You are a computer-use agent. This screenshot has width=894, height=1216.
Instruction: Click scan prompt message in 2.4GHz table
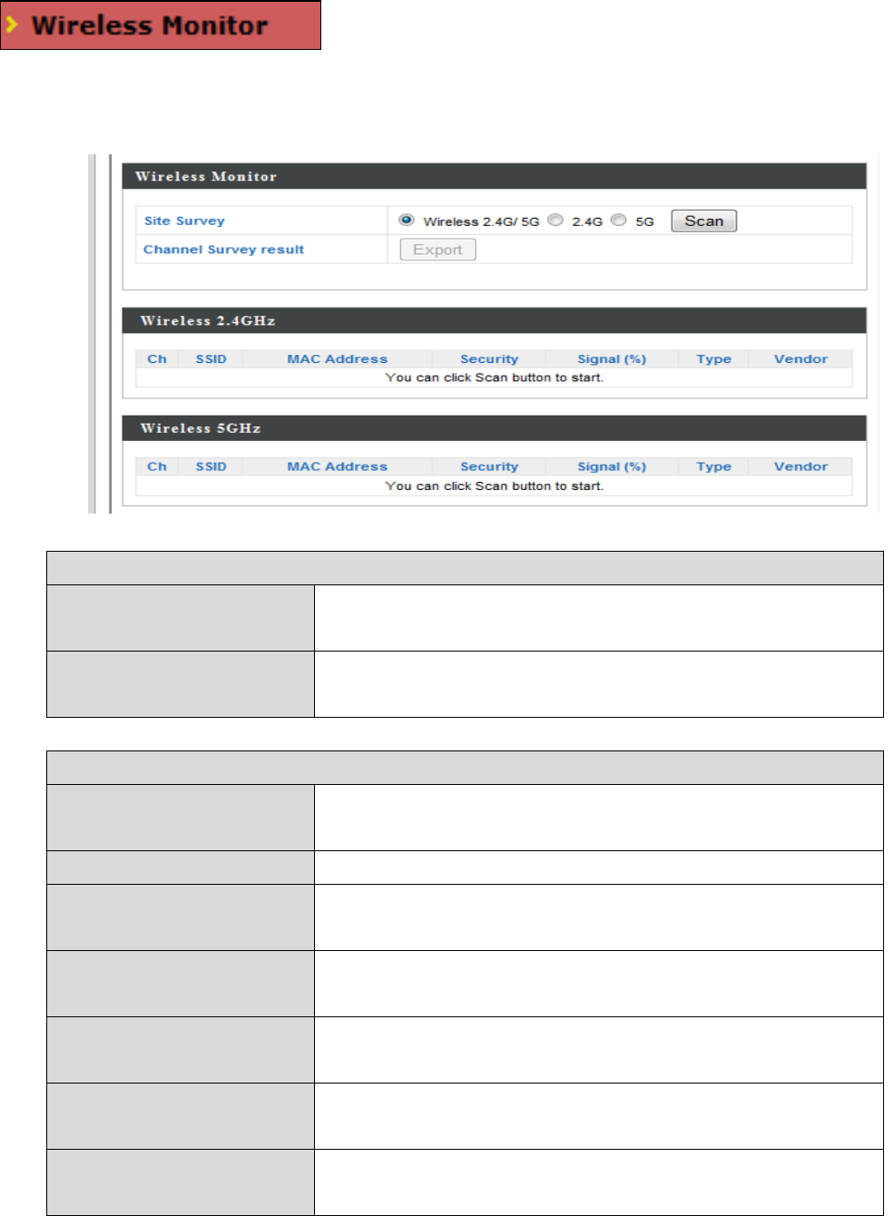coord(494,378)
